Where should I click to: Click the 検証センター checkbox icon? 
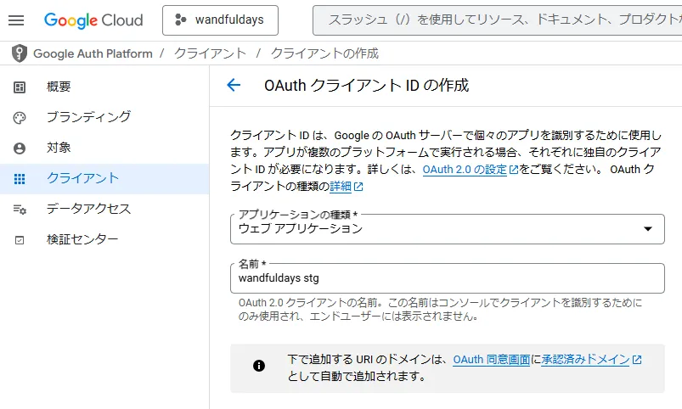[20, 240]
